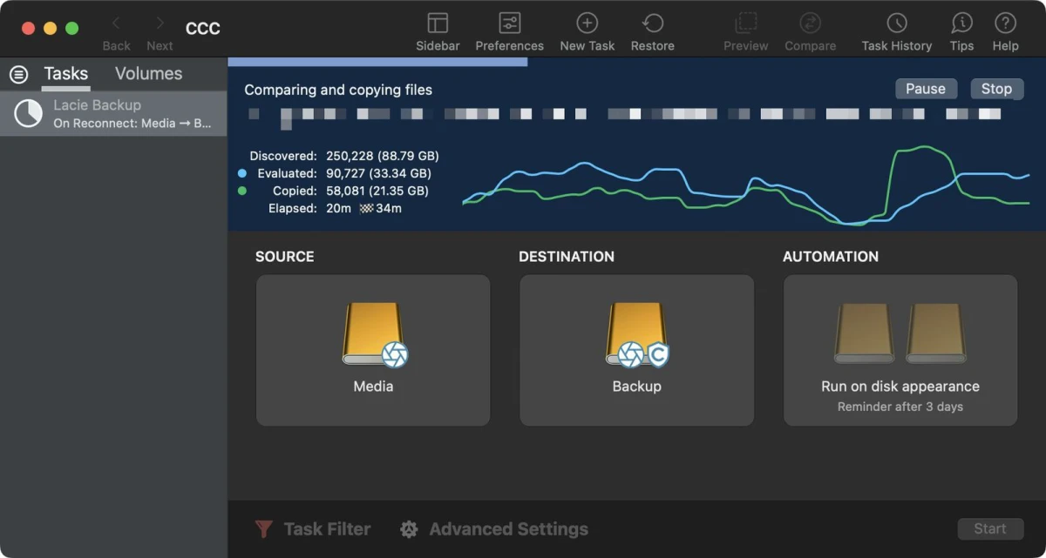This screenshot has height=558, width=1046.
Task: Open the Backup destination selector
Action: [x=636, y=350]
